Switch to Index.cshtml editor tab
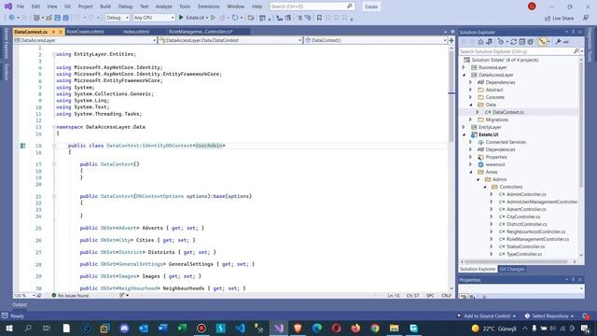The image size is (597, 336). pos(136,32)
